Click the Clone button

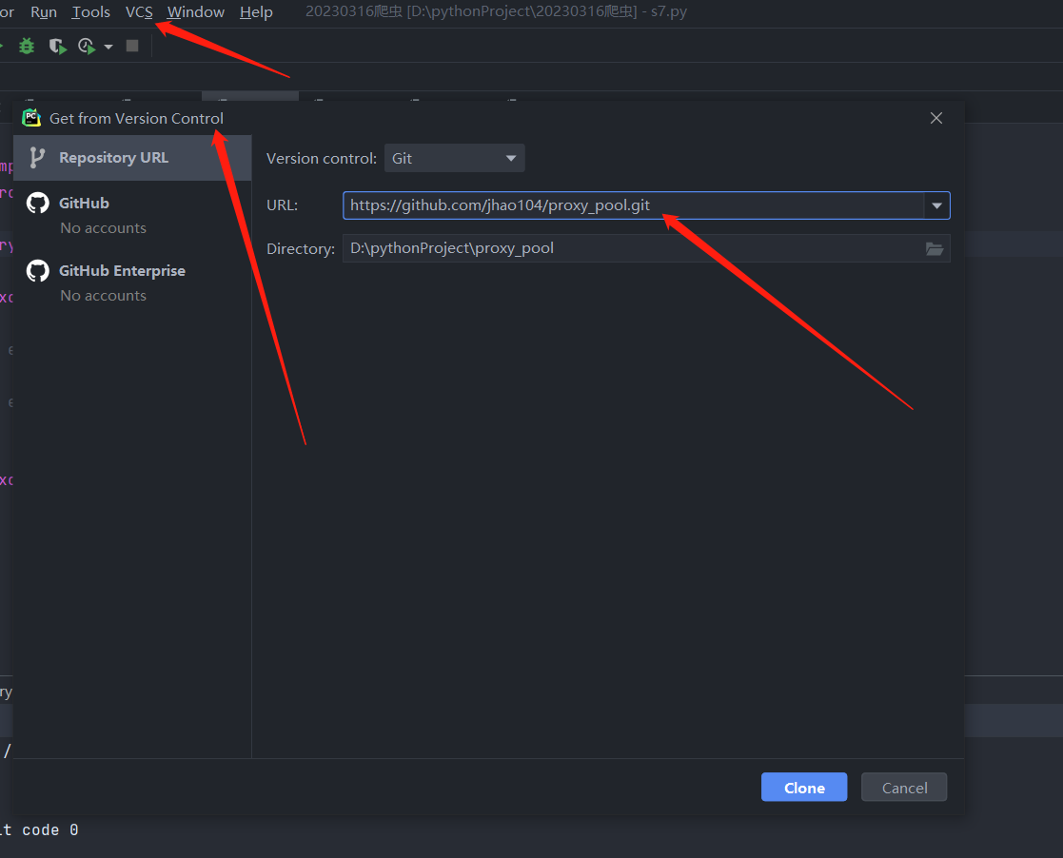(804, 788)
